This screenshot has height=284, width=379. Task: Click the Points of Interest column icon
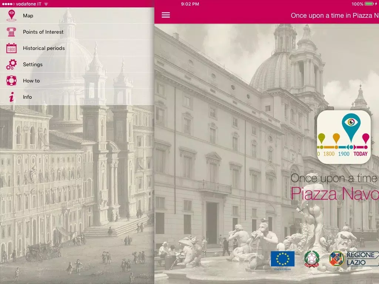(11, 32)
